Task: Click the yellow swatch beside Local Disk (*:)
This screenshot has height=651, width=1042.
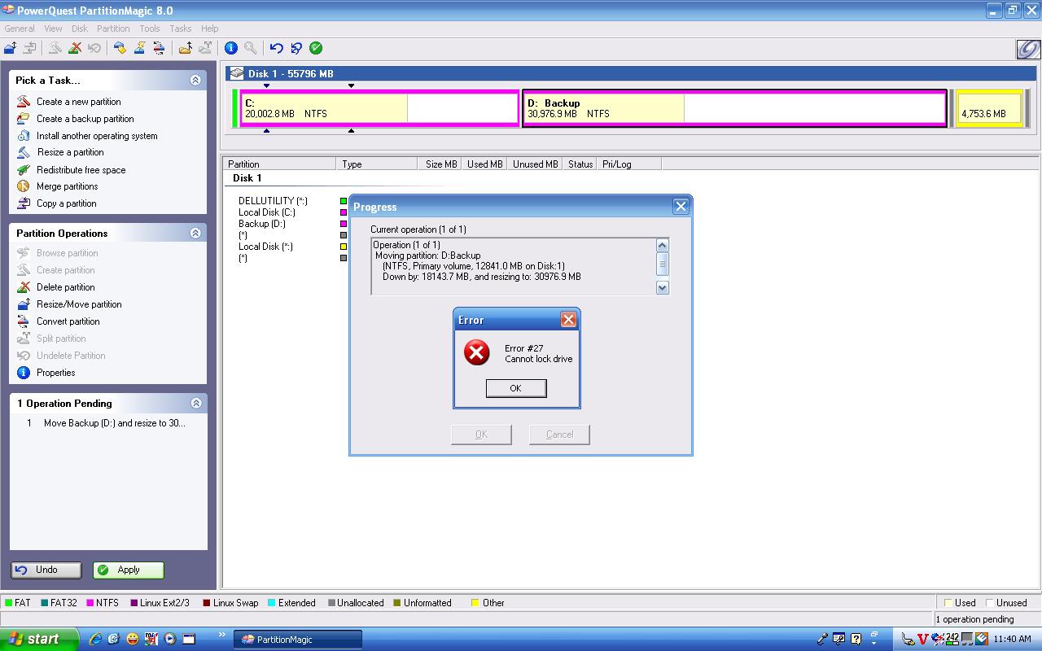Action: (344, 247)
